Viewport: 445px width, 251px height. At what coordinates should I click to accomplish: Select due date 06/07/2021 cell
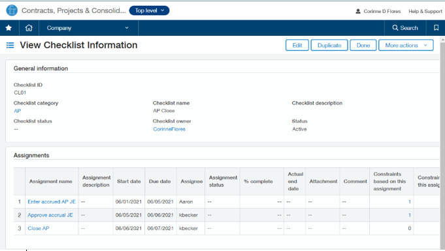point(160,228)
